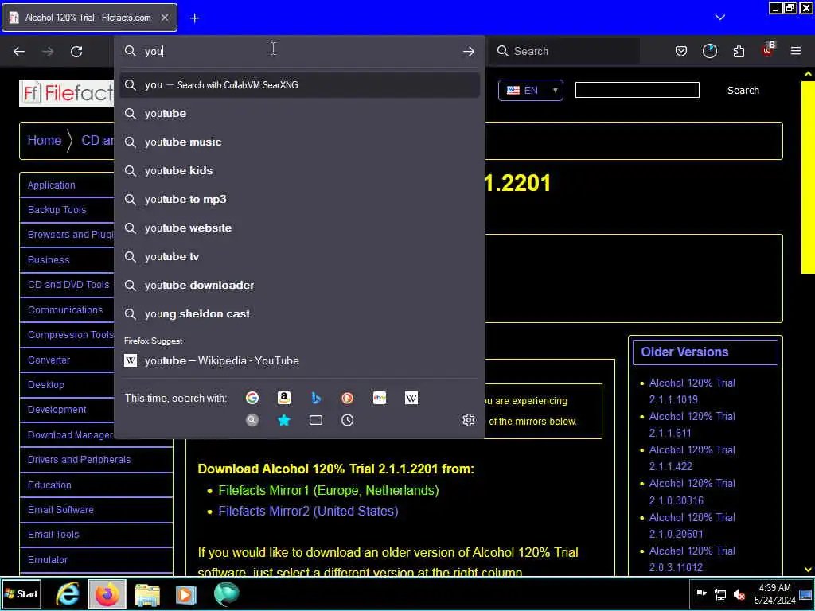
Task: Open the CD and DVD Tools category
Action: pyautogui.click(x=68, y=285)
